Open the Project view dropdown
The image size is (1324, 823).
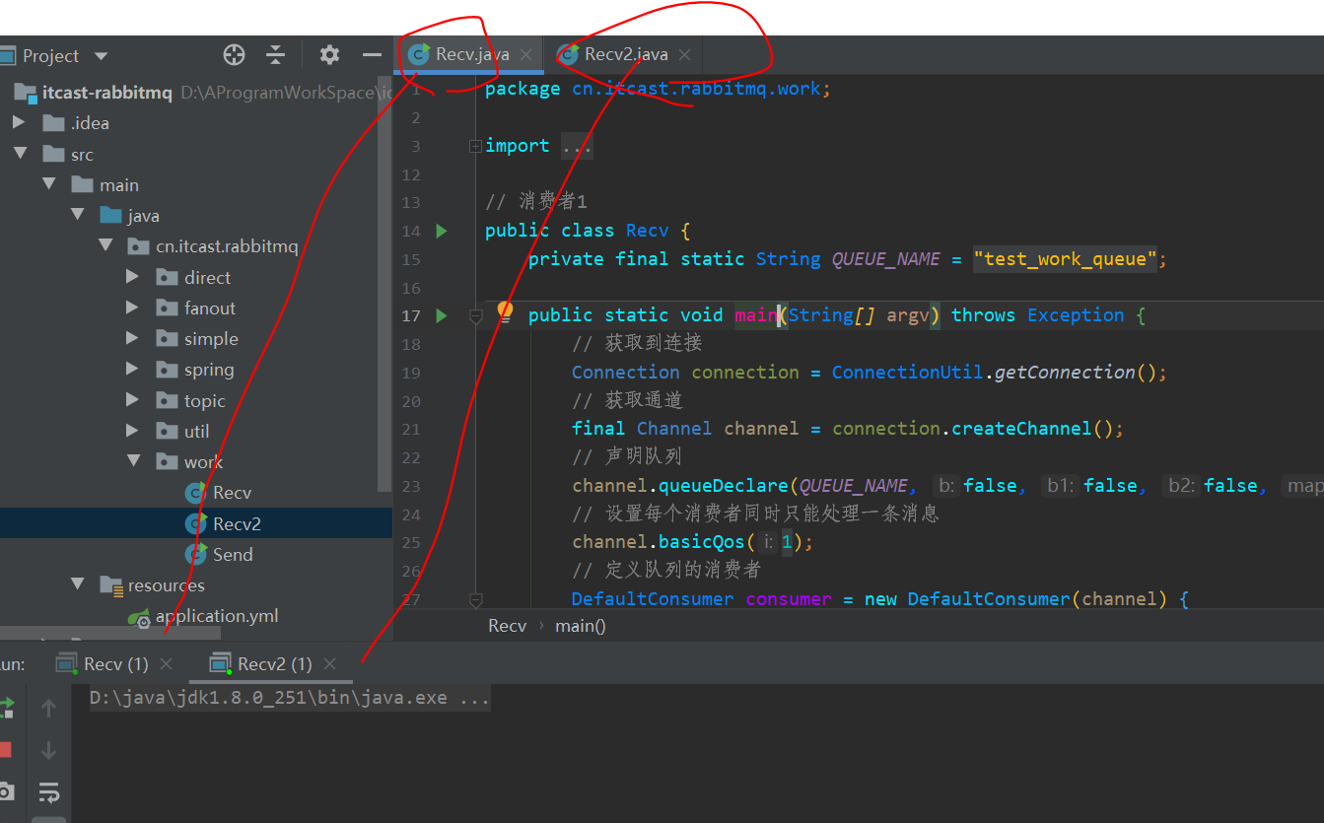pos(101,56)
